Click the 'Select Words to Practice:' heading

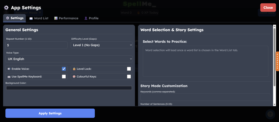[x=165, y=41]
